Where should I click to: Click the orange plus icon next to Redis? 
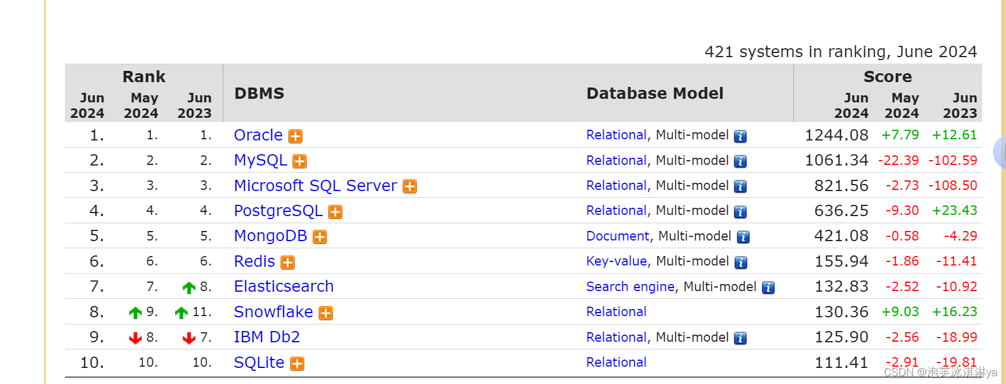(288, 263)
